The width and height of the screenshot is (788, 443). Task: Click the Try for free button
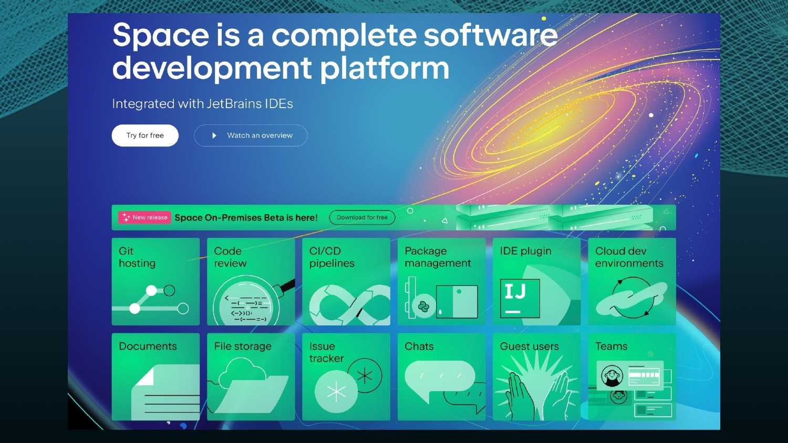145,135
